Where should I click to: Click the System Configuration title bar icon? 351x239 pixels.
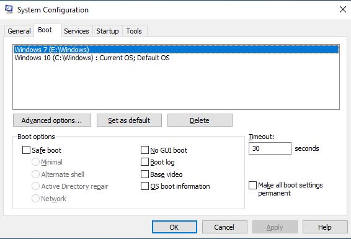click(x=9, y=10)
